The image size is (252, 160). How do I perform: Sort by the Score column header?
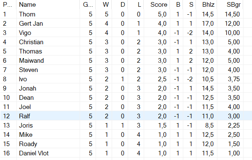pos(157,5)
